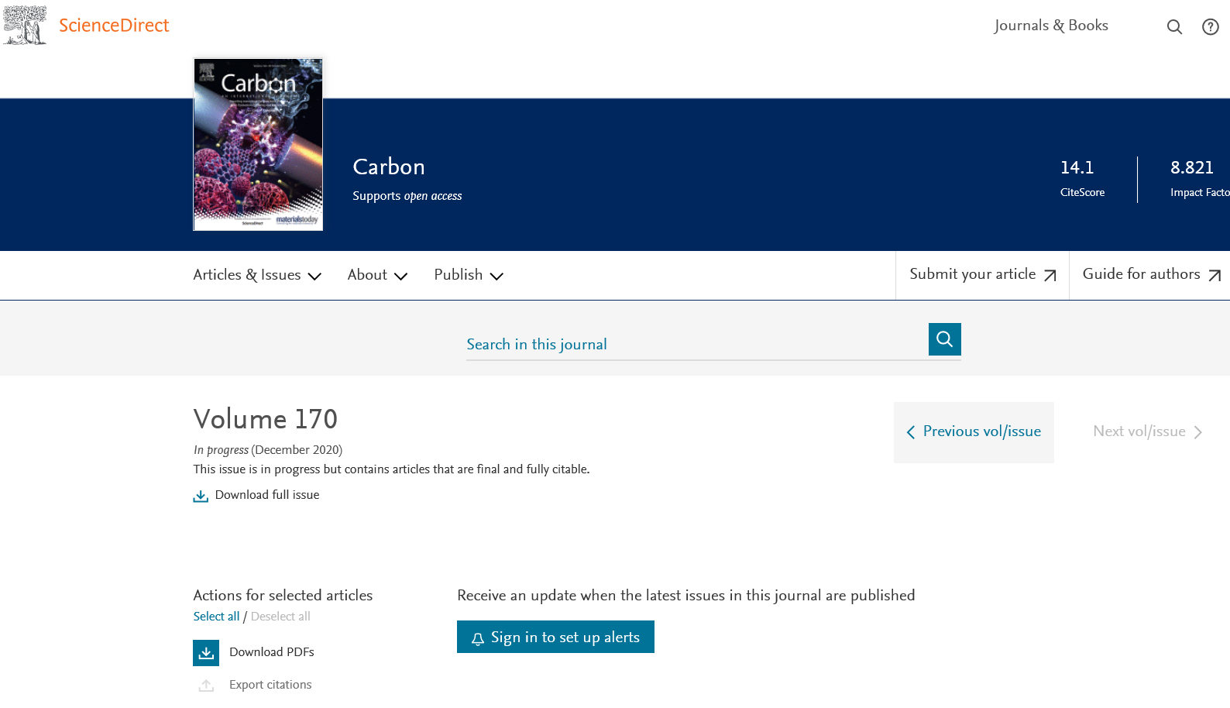Screen dimensions: 1230x708
Task: Click Download PDFs label
Action: [272, 652]
